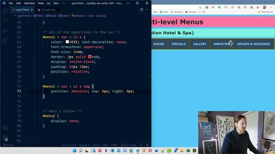Open the Edit menu in VS Code
This screenshot has width=275, height=154.
[x=18, y=3]
